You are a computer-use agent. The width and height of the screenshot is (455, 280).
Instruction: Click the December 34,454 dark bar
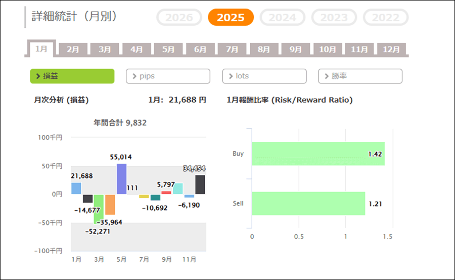coord(200,184)
